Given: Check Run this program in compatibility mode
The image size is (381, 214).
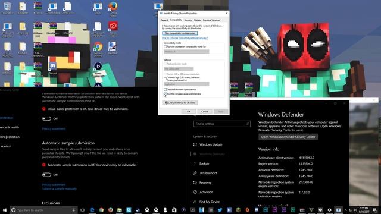Looking at the screenshot, I should point(165,46).
